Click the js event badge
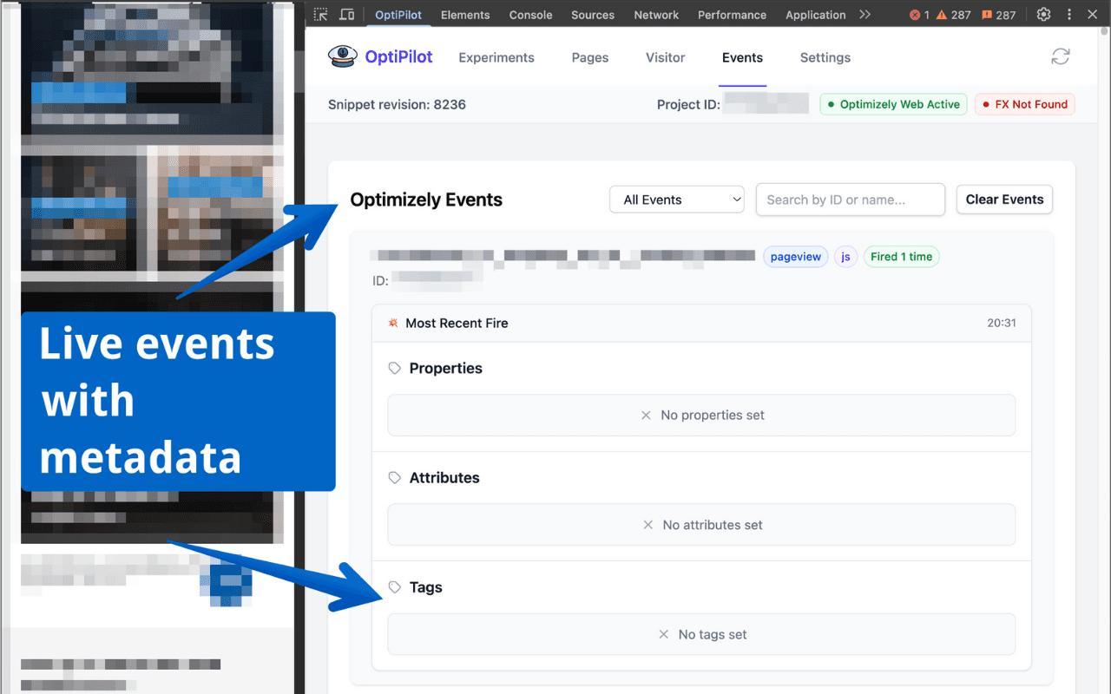The height and width of the screenshot is (694, 1111). coord(845,257)
